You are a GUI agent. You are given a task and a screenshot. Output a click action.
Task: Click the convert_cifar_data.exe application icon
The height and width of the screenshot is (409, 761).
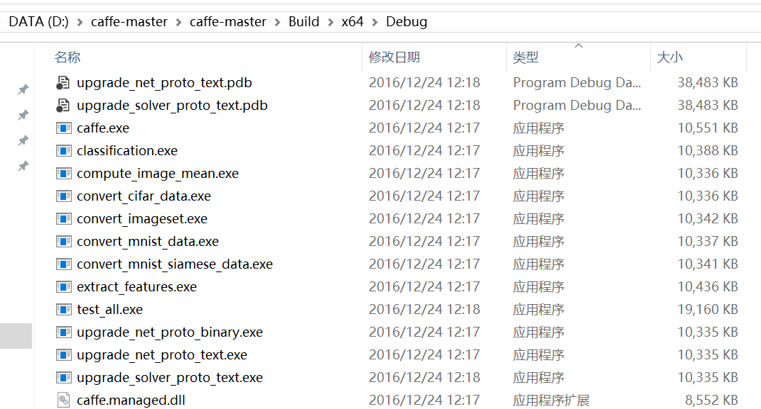pos(63,196)
